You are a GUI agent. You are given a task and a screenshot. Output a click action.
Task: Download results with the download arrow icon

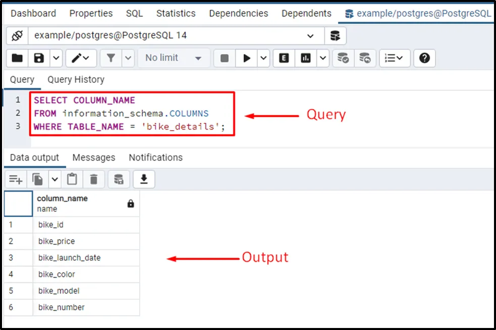(x=144, y=179)
